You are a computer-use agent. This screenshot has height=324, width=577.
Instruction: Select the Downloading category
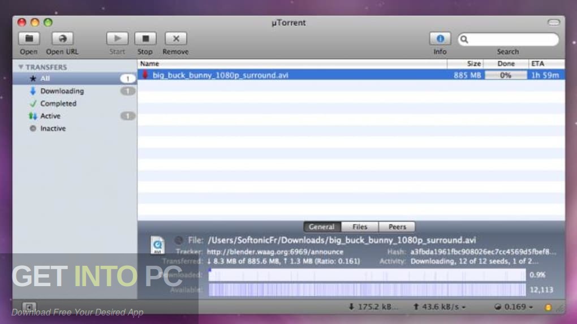[75, 91]
